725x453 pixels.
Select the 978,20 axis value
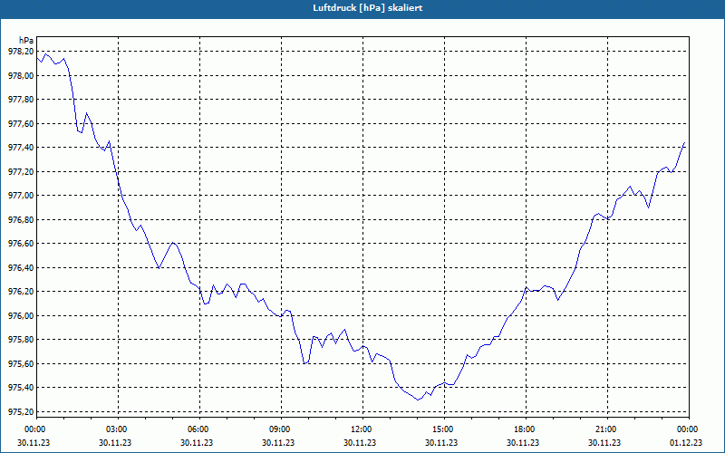[21, 52]
